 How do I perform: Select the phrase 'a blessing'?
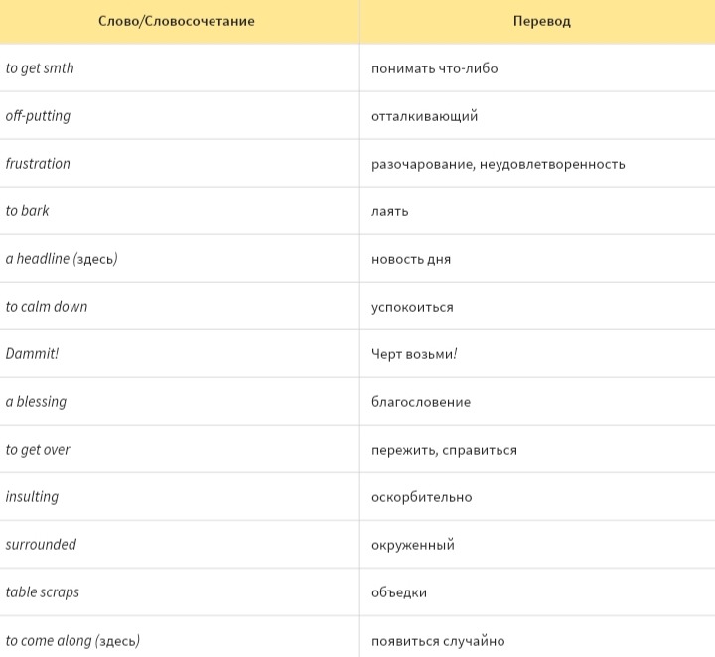pyautogui.click(x=36, y=402)
